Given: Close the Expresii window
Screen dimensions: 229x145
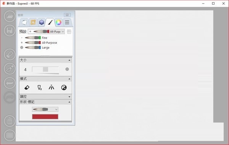Looking at the screenshot, I should coord(223,3).
